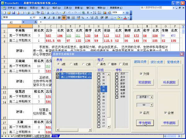
Task: Open the font size dropdown
Action: [40, 18]
